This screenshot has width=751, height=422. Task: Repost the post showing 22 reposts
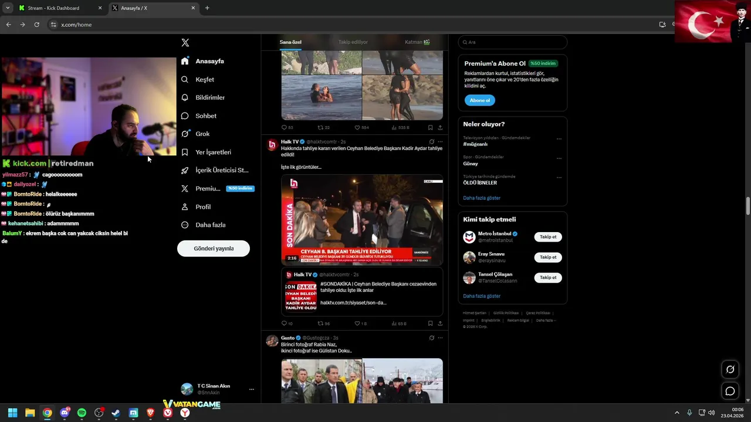point(323,127)
